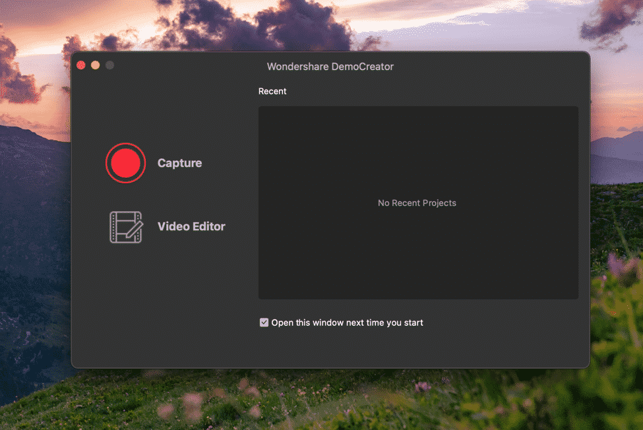The image size is (643, 430).
Task: Click empty sidebar space below Video Editor
Action: [x=165, y=297]
